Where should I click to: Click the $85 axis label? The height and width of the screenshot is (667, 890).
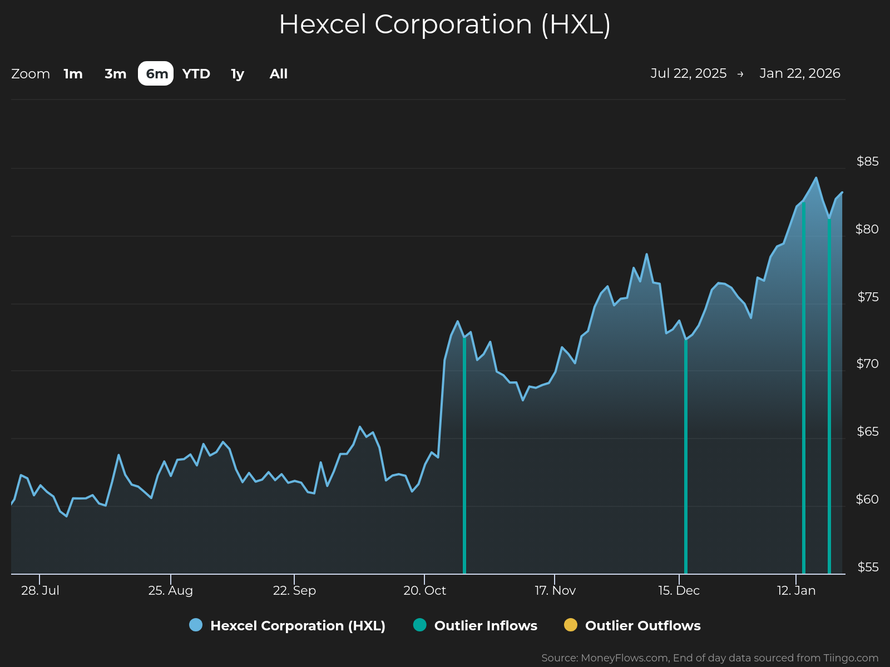pyautogui.click(x=868, y=162)
